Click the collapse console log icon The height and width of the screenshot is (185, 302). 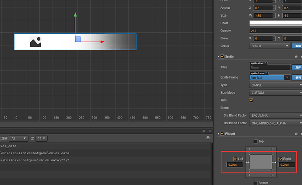click(208, 138)
